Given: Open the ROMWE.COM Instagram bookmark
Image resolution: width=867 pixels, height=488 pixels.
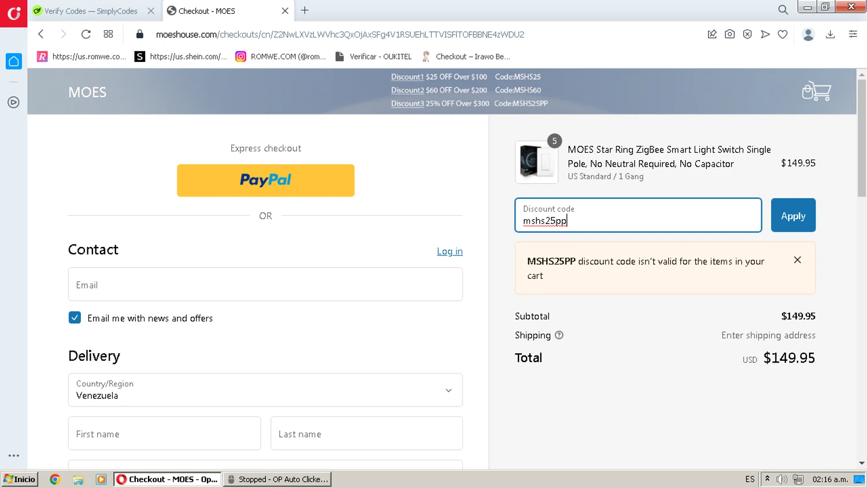Looking at the screenshot, I should coord(281,56).
